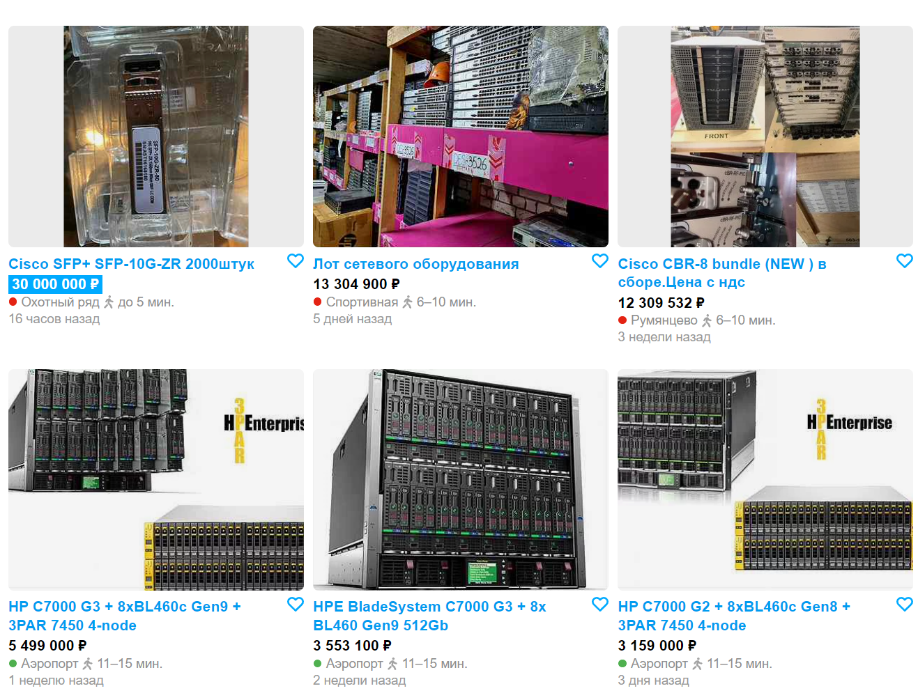View the HP C7000 G3 with 3PAR image
Viewport: 918px width, 700px height.
pos(156,480)
